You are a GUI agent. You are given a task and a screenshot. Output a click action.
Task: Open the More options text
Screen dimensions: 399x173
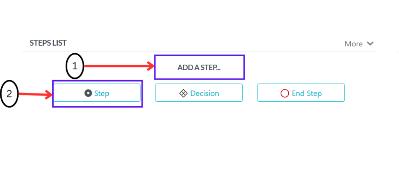point(353,44)
